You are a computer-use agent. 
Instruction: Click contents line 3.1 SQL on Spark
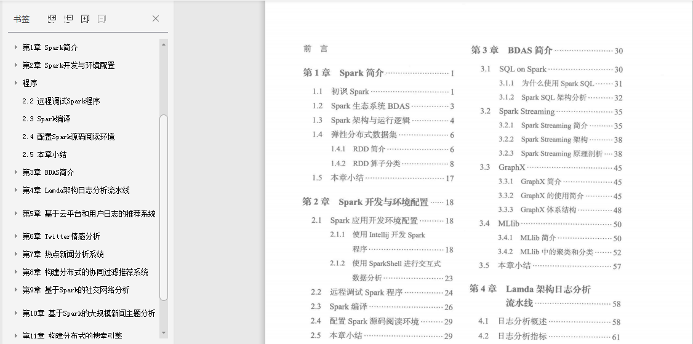[551, 70]
